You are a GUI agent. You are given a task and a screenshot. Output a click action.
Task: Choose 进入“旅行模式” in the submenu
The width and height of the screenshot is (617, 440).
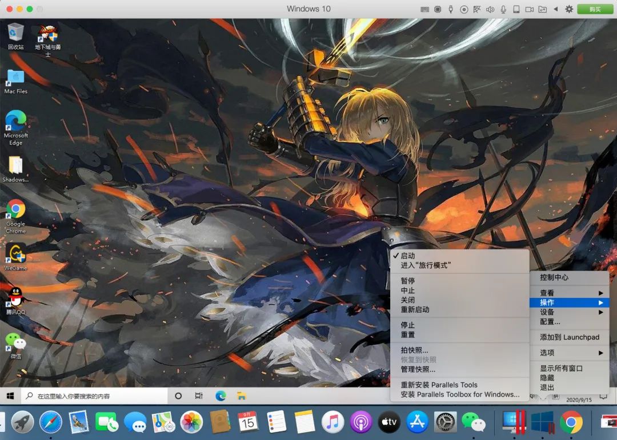(459, 265)
